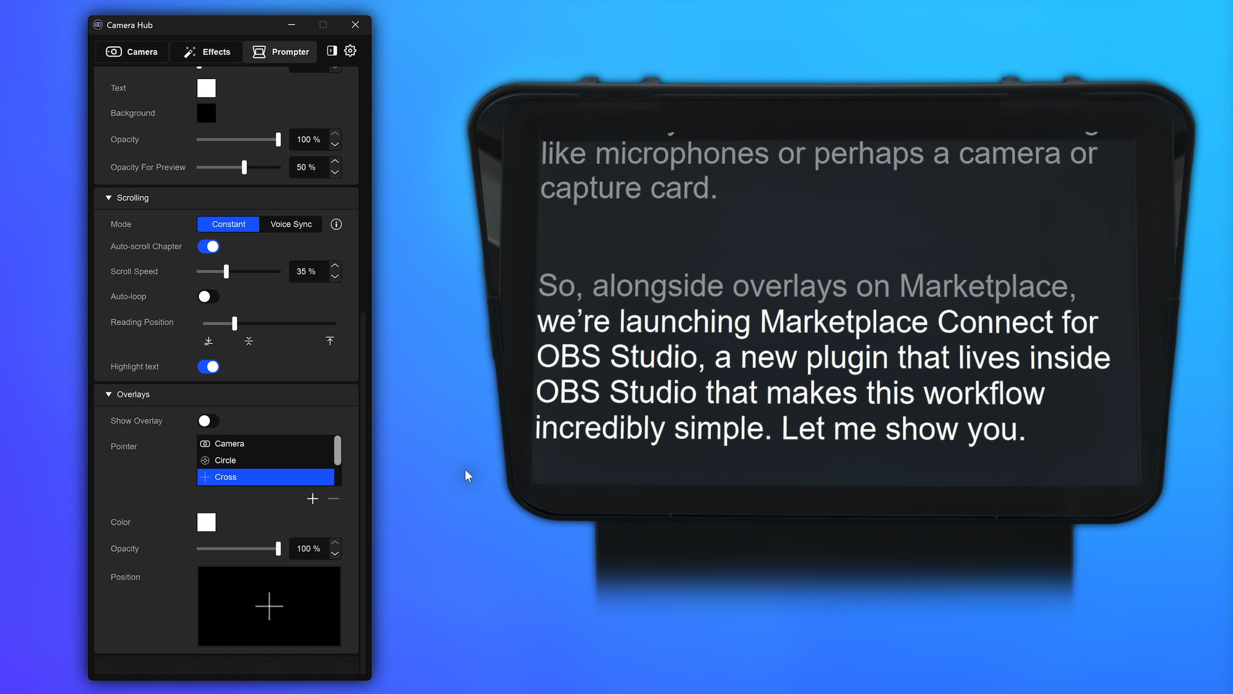1233x694 pixels.
Task: Enable the Show Overlay toggle
Action: (208, 421)
